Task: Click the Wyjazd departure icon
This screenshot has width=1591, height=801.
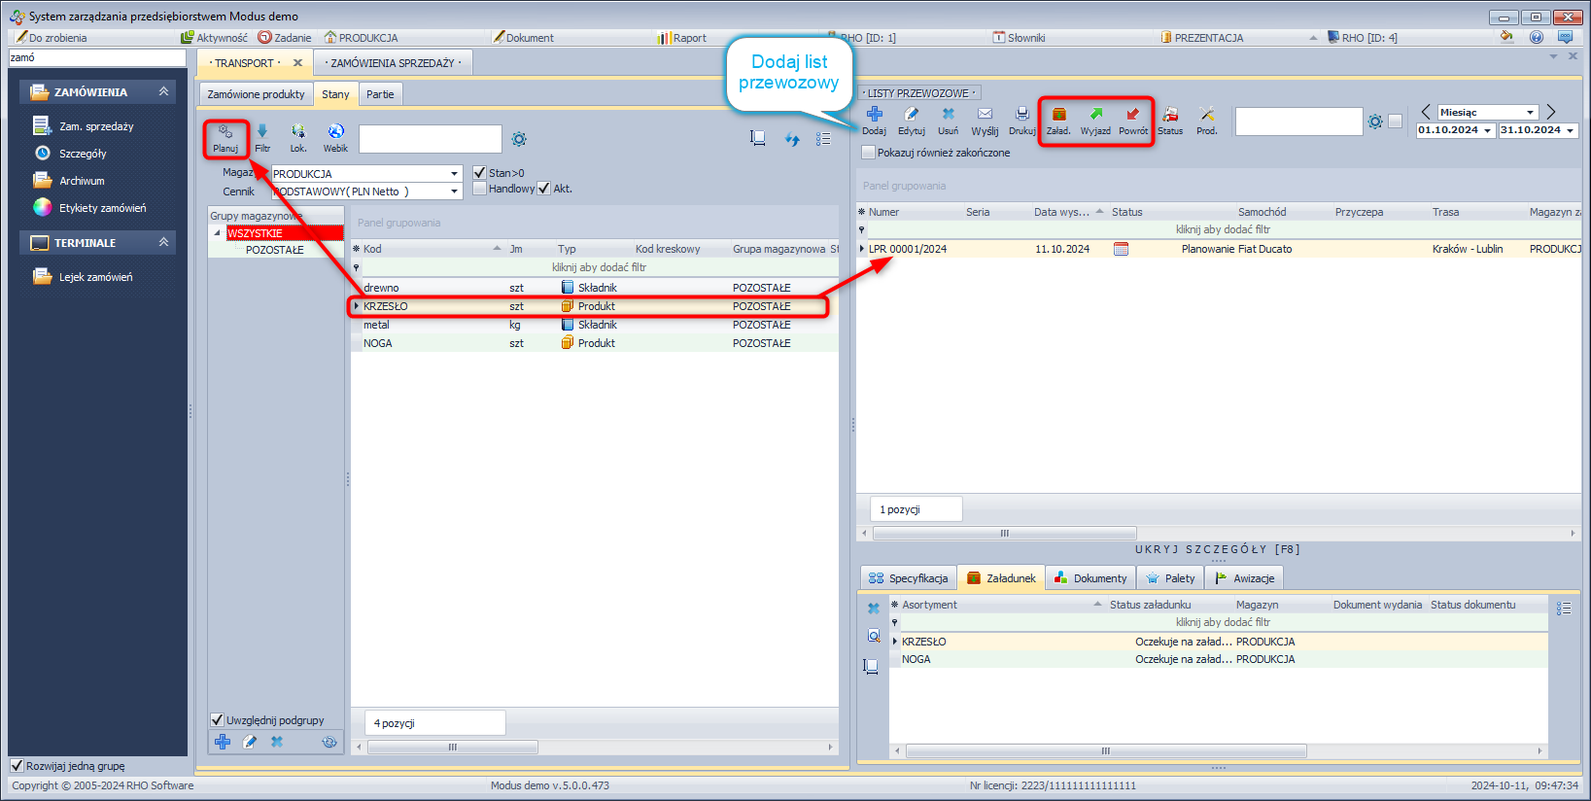Action: (x=1095, y=121)
